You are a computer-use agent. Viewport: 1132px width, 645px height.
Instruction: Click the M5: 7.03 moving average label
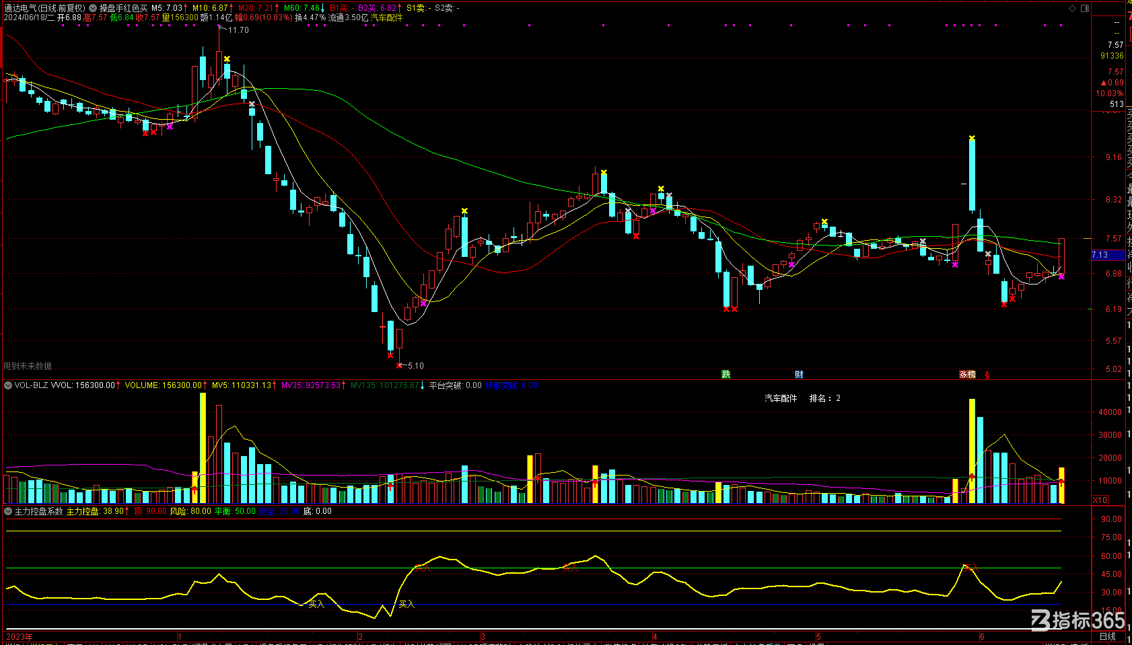168,8
